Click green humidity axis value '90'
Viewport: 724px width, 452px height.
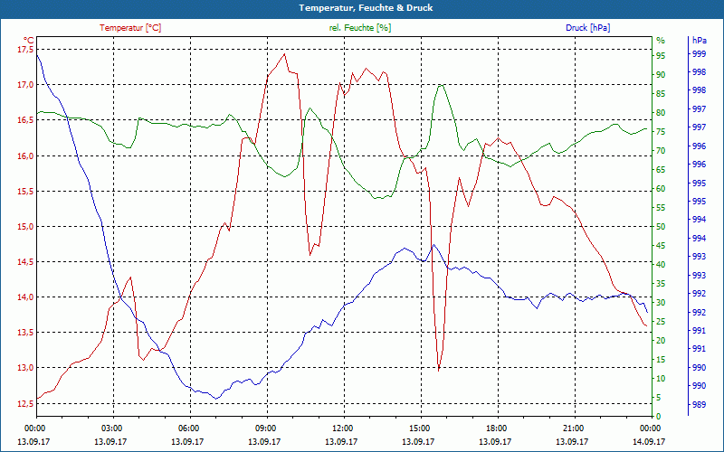(x=661, y=75)
